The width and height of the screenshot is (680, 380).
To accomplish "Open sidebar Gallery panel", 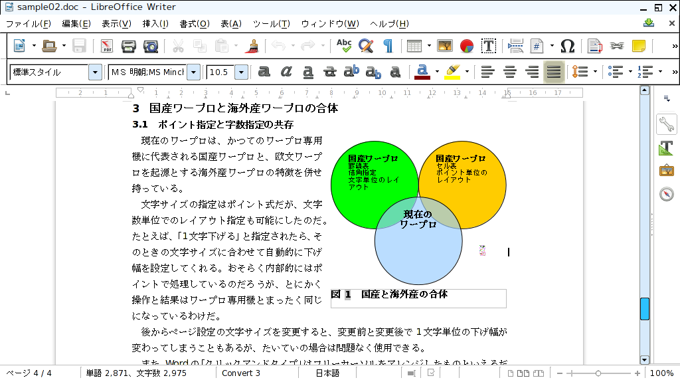I will pos(667,171).
